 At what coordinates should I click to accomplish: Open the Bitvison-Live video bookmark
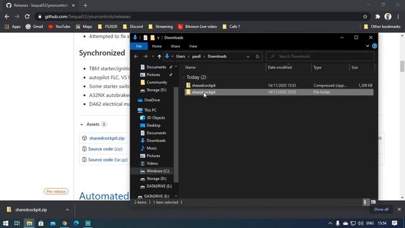click(x=197, y=27)
